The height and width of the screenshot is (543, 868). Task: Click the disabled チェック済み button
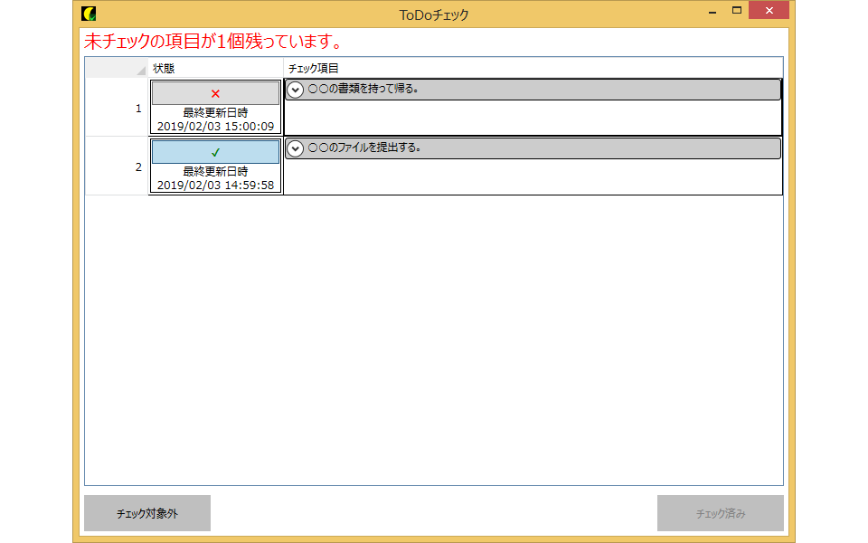(720, 513)
